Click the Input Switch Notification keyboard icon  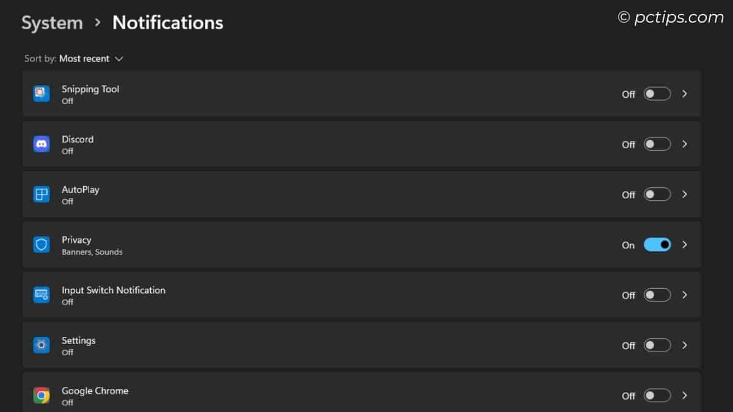click(x=41, y=295)
